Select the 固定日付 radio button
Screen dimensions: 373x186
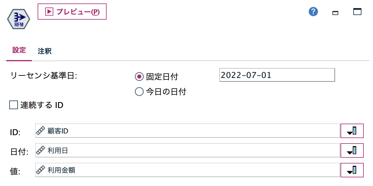(x=139, y=77)
